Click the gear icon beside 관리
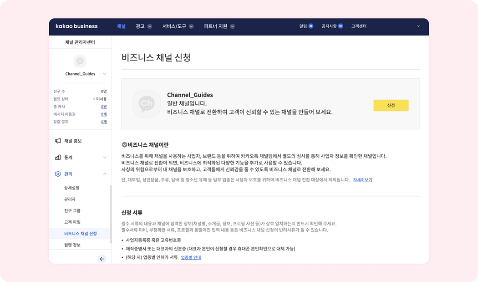The height and width of the screenshot is (282, 478). (x=58, y=174)
